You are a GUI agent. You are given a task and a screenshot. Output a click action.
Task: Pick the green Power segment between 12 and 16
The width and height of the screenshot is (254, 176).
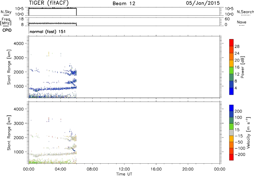coord(231,71)
